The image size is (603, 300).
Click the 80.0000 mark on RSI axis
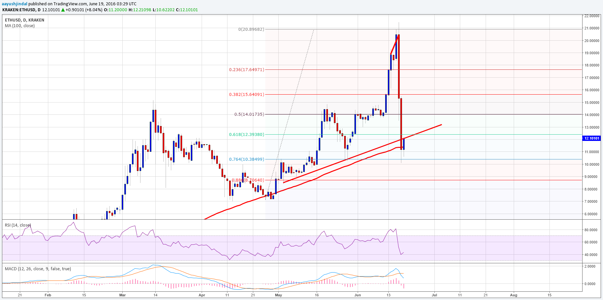592,230
